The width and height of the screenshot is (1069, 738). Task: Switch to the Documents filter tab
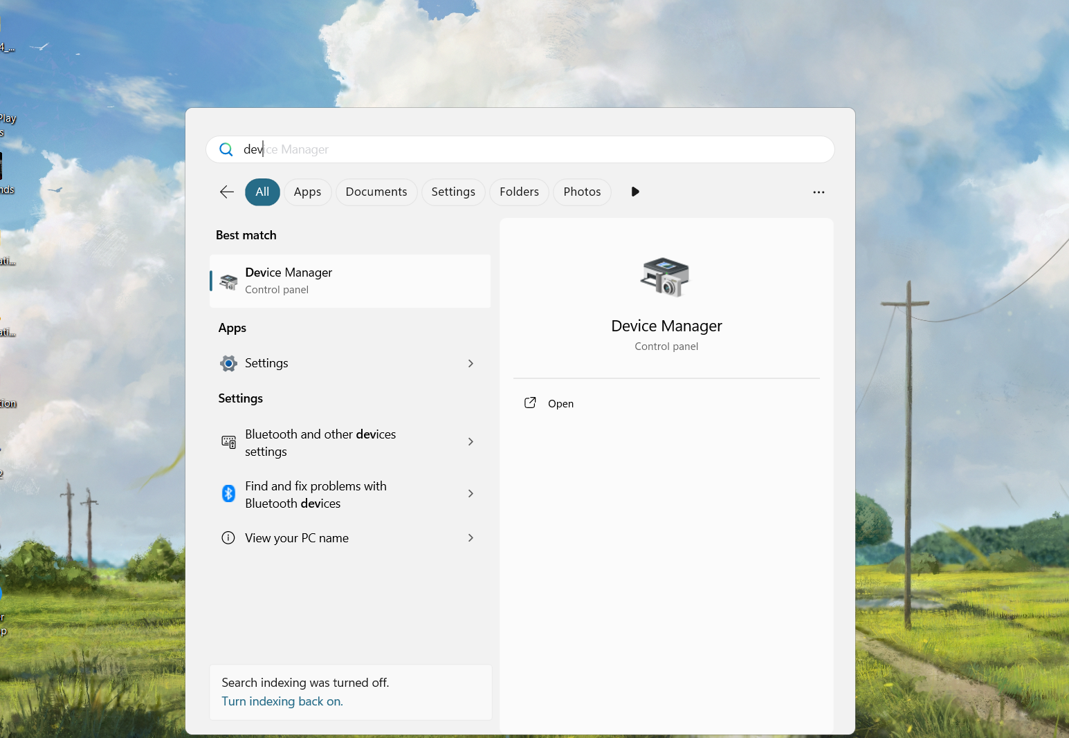tap(376, 192)
